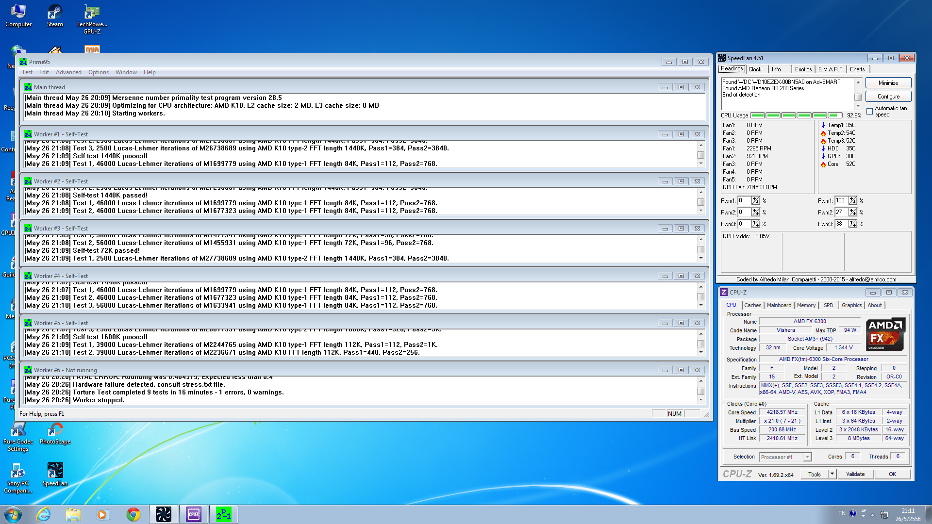Adjust right Pwm2 value stepper
This screenshot has height=524, width=932.
click(x=853, y=213)
